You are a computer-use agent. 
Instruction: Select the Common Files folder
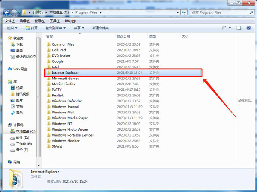[60, 44]
